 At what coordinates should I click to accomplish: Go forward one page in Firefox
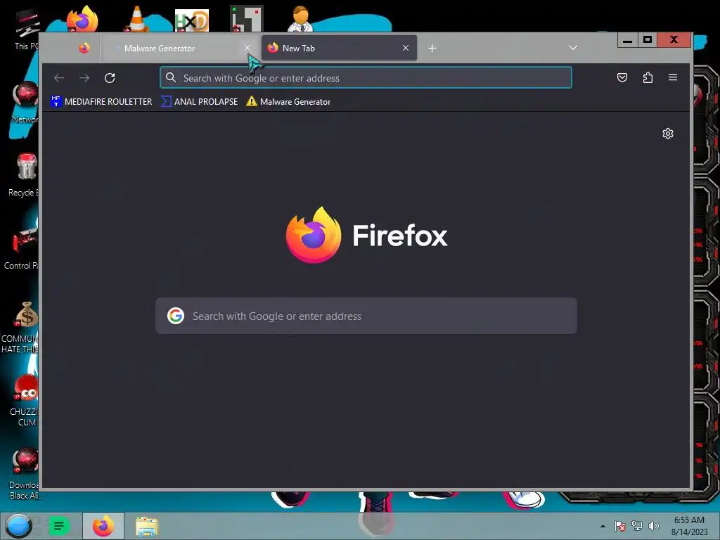coord(84,77)
